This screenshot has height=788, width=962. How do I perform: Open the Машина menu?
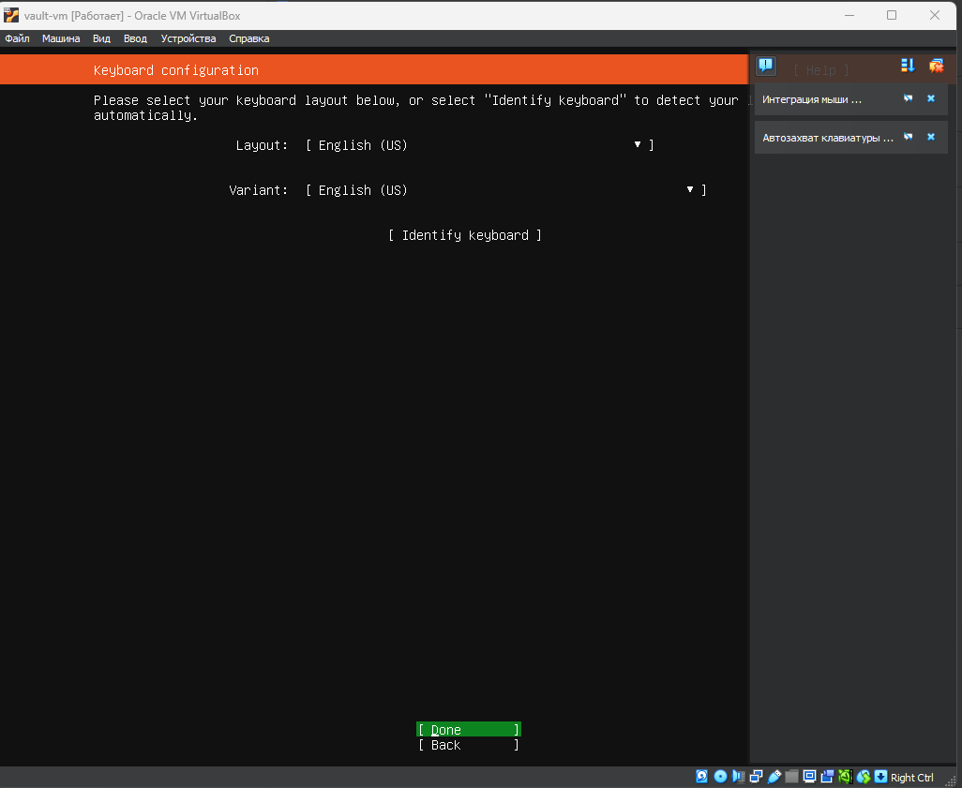61,38
